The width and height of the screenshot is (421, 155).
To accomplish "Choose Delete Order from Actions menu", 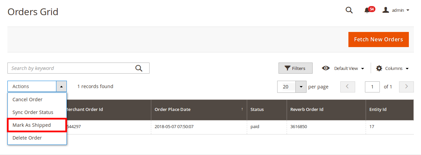I will click(x=27, y=138).
